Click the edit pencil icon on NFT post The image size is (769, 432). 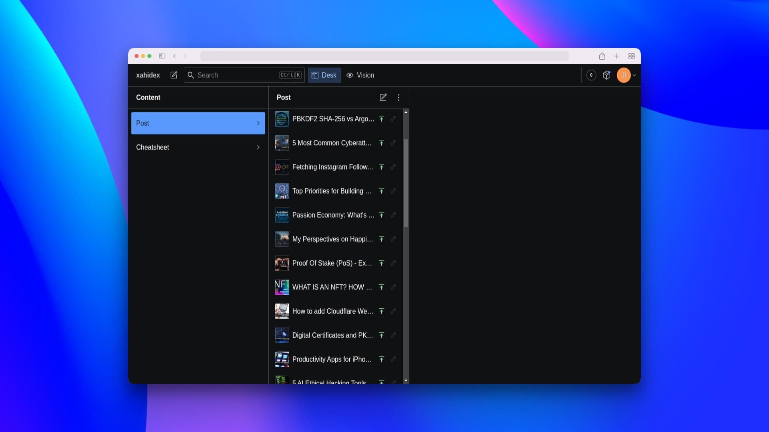(393, 287)
